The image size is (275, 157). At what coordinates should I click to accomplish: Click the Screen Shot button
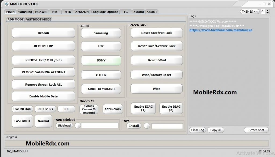[256, 130]
